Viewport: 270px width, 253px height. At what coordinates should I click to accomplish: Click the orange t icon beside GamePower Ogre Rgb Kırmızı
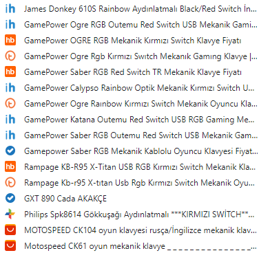pyautogui.click(x=10, y=56)
